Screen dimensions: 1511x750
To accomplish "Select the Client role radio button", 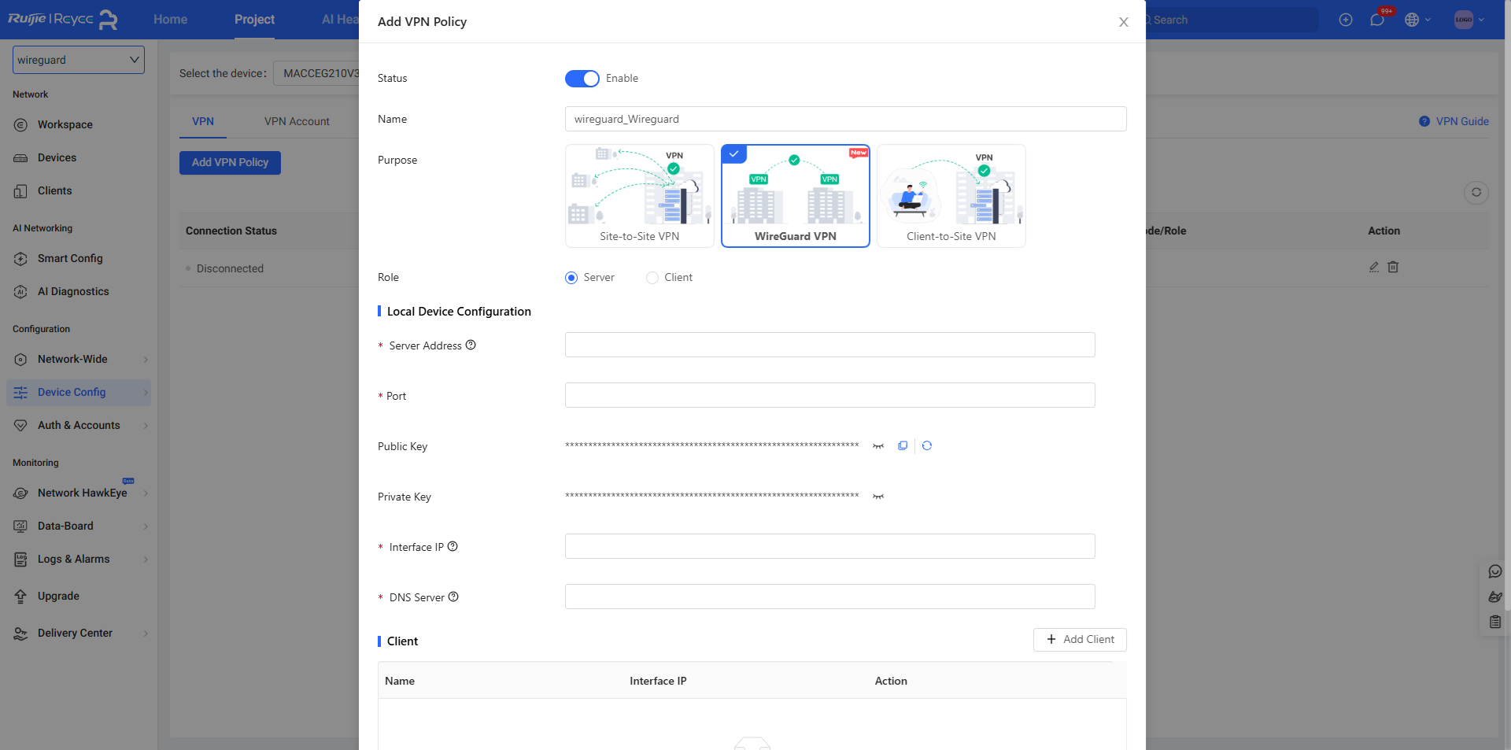I will pyautogui.click(x=652, y=278).
